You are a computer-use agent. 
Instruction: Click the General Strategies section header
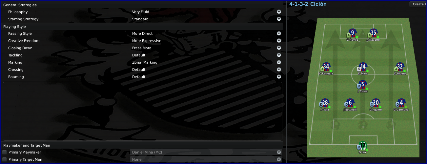pos(20,5)
